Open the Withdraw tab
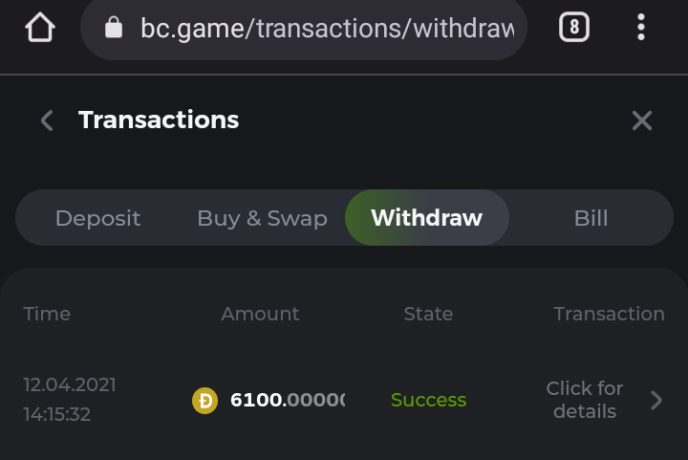Image resolution: width=688 pixels, height=460 pixels. 426,218
